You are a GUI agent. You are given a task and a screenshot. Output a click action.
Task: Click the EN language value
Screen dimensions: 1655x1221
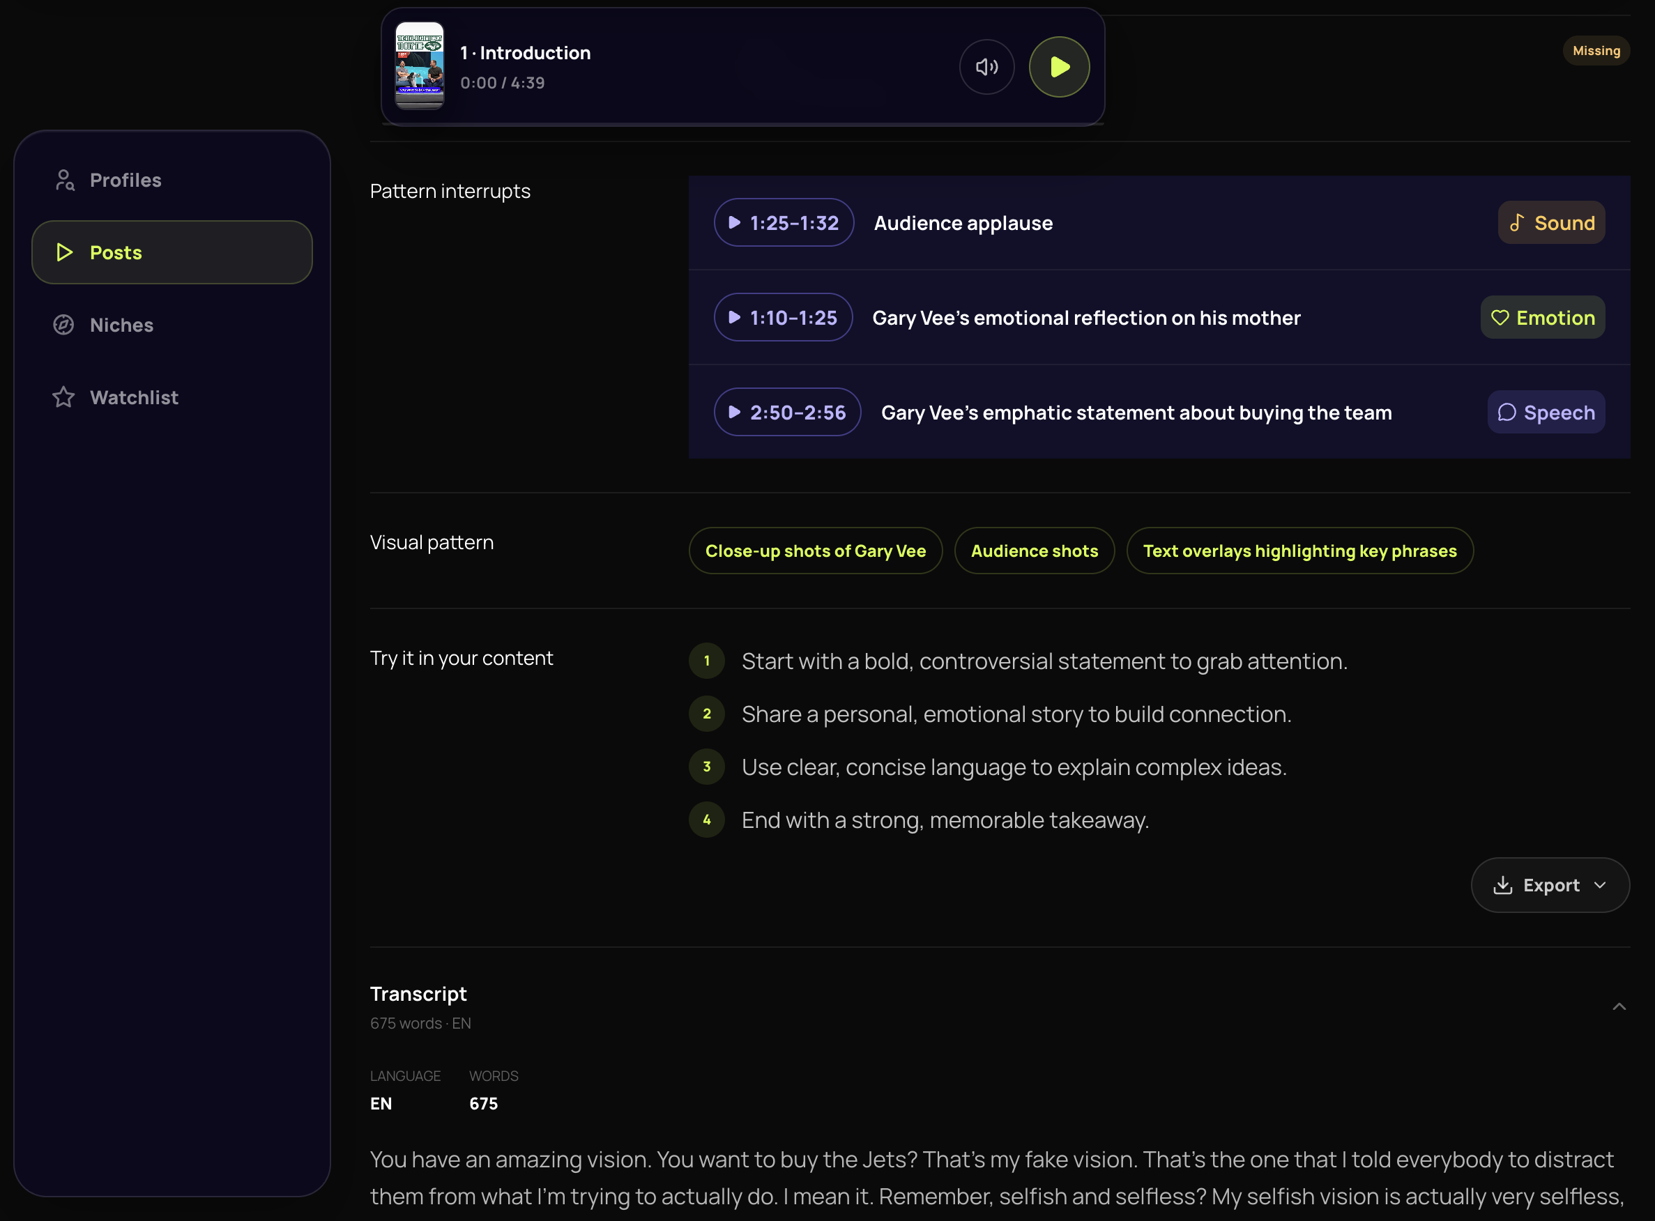pyautogui.click(x=381, y=1103)
